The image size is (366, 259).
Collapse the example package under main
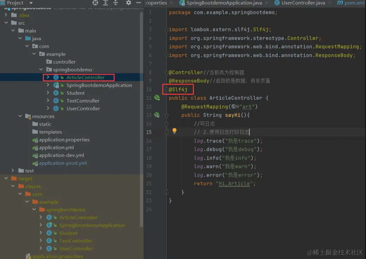[34, 54]
